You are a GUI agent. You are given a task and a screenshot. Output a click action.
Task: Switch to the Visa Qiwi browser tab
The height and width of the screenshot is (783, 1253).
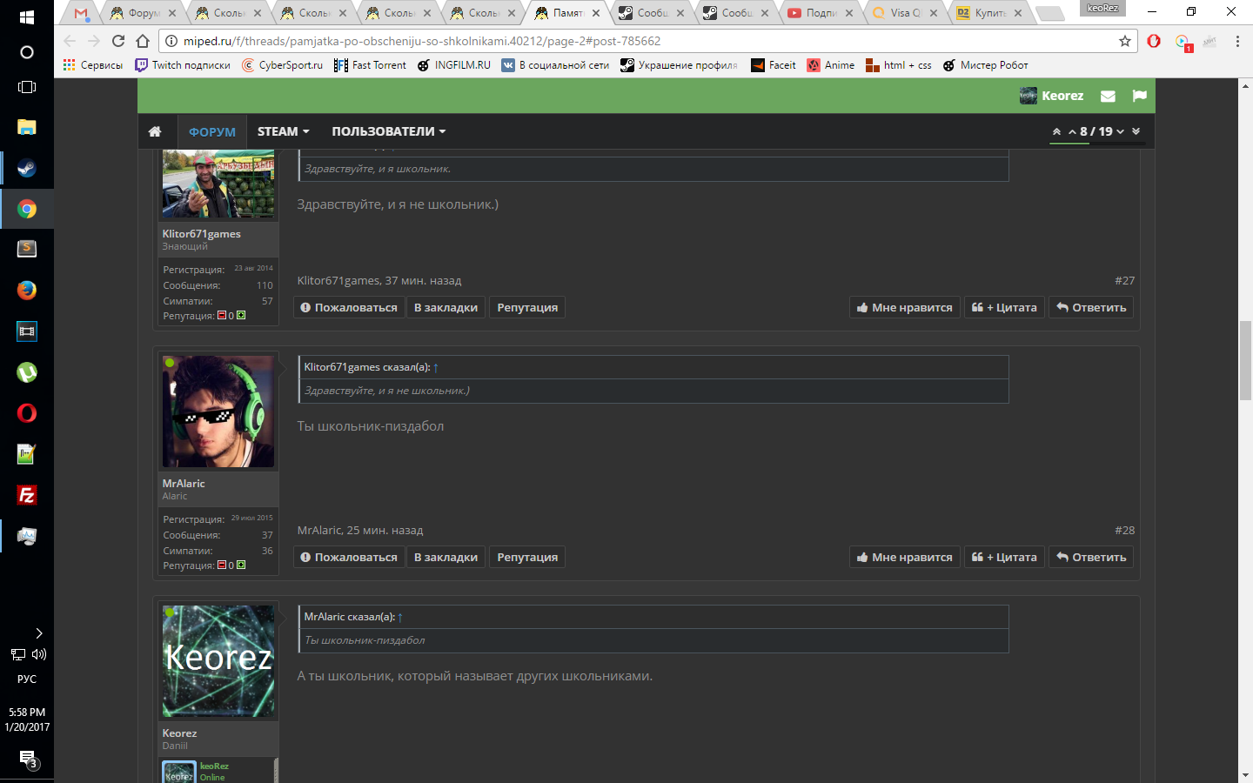click(x=905, y=13)
